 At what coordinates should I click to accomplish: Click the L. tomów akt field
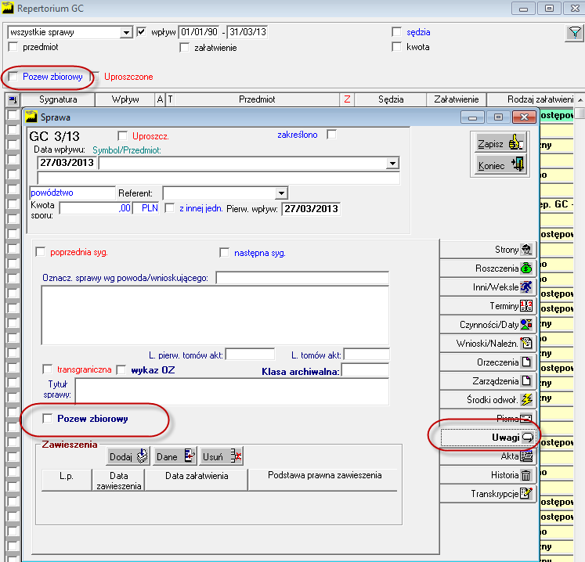367,355
